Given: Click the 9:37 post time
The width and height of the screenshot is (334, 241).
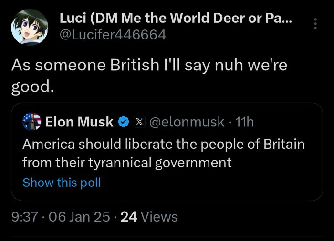Looking at the screenshot, I should (x=24, y=217).
